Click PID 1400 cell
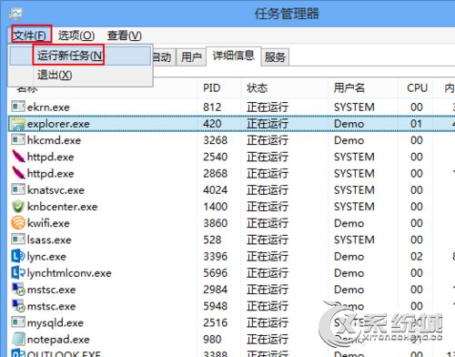Image resolution: width=455 pixels, height=357 pixels. [216, 207]
